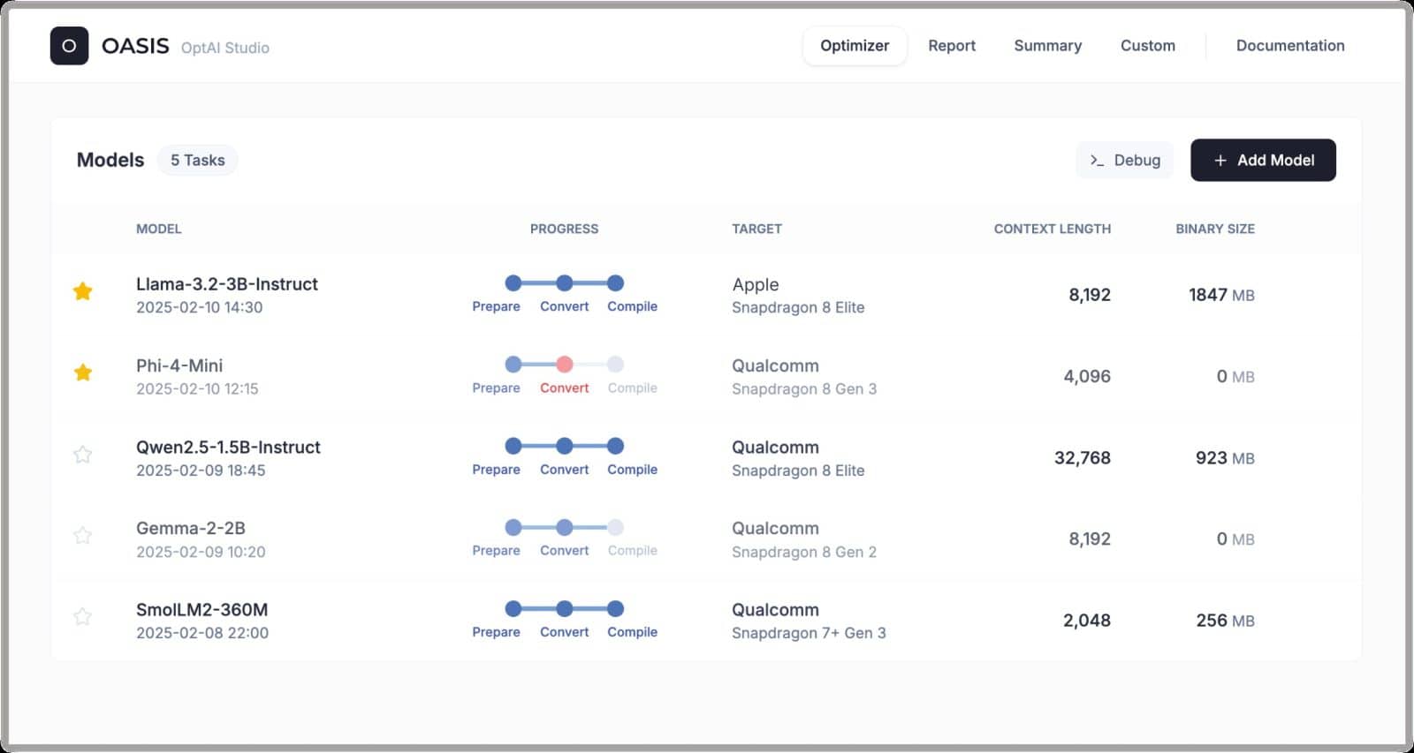Unstar the Llama-3.2-3B-Instruct model
The width and height of the screenshot is (1414, 753).
83,291
